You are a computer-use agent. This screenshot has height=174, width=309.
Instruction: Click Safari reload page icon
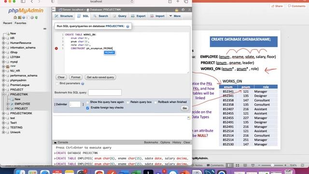click(132, 1)
